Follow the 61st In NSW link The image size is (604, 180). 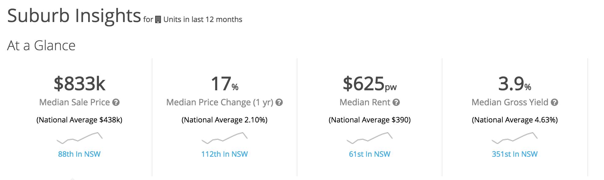369,154
